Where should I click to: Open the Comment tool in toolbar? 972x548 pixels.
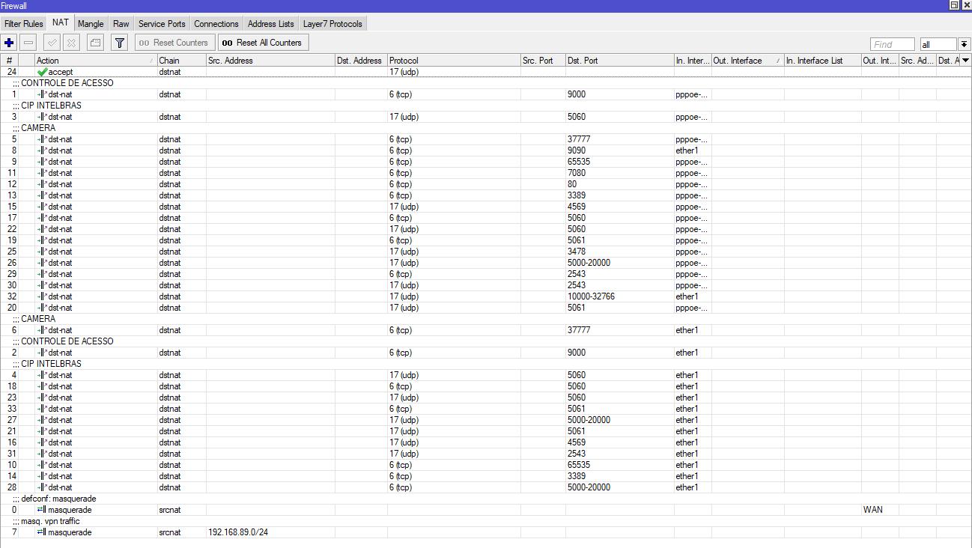tap(95, 43)
